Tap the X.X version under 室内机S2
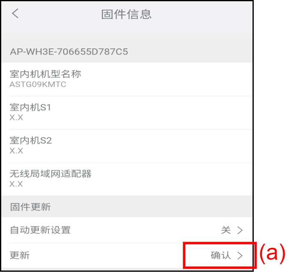This screenshot has width=287, height=272. coord(16,151)
